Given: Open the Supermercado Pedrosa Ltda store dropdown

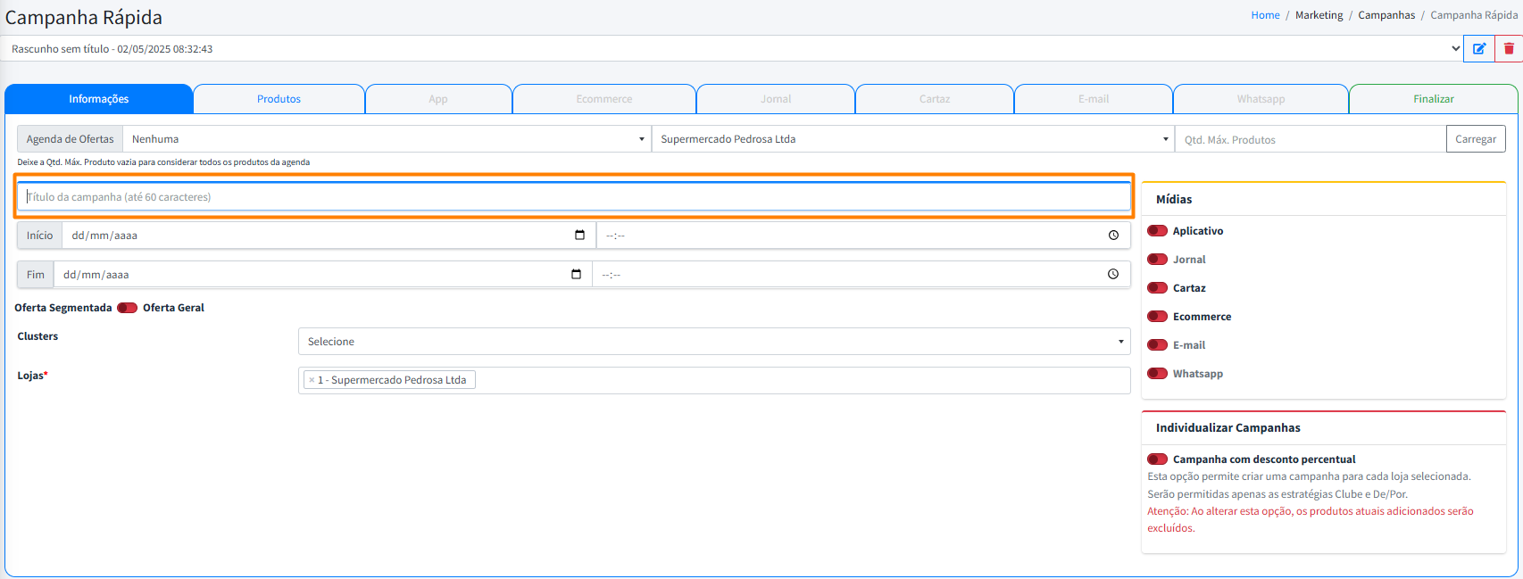Looking at the screenshot, I should [912, 139].
